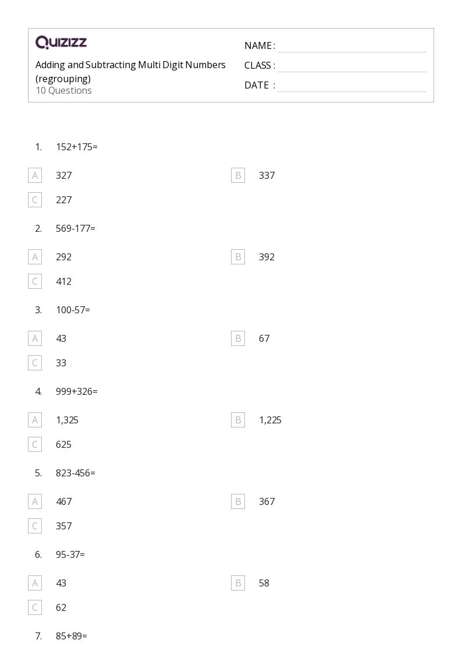Image resolution: width=462 pixels, height=654 pixels.
Task: Mark answer A (43) for 100-57
Action: [35, 338]
